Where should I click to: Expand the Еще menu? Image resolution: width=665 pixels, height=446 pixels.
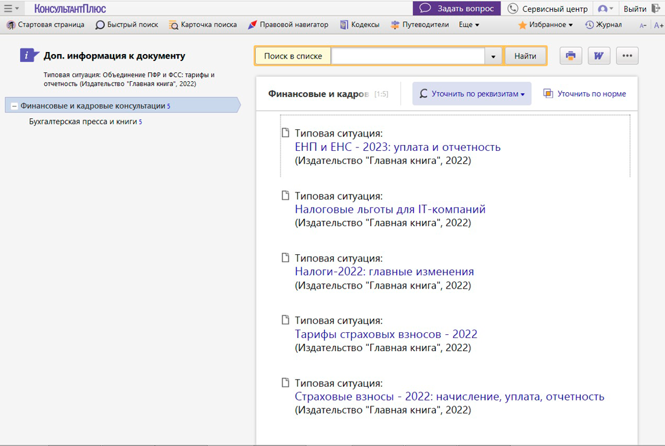(469, 25)
